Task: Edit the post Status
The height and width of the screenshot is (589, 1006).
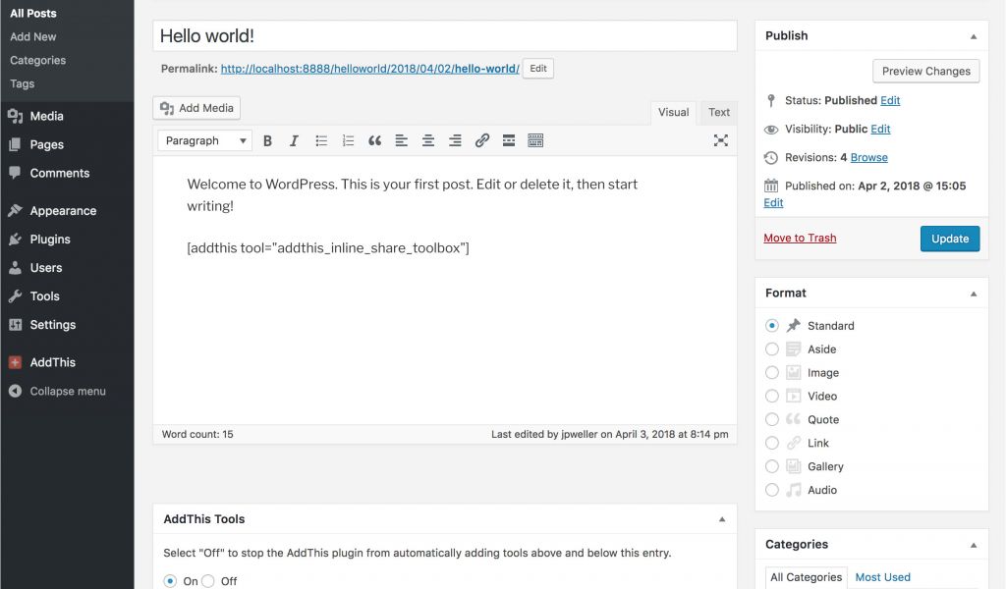Action: click(x=890, y=101)
